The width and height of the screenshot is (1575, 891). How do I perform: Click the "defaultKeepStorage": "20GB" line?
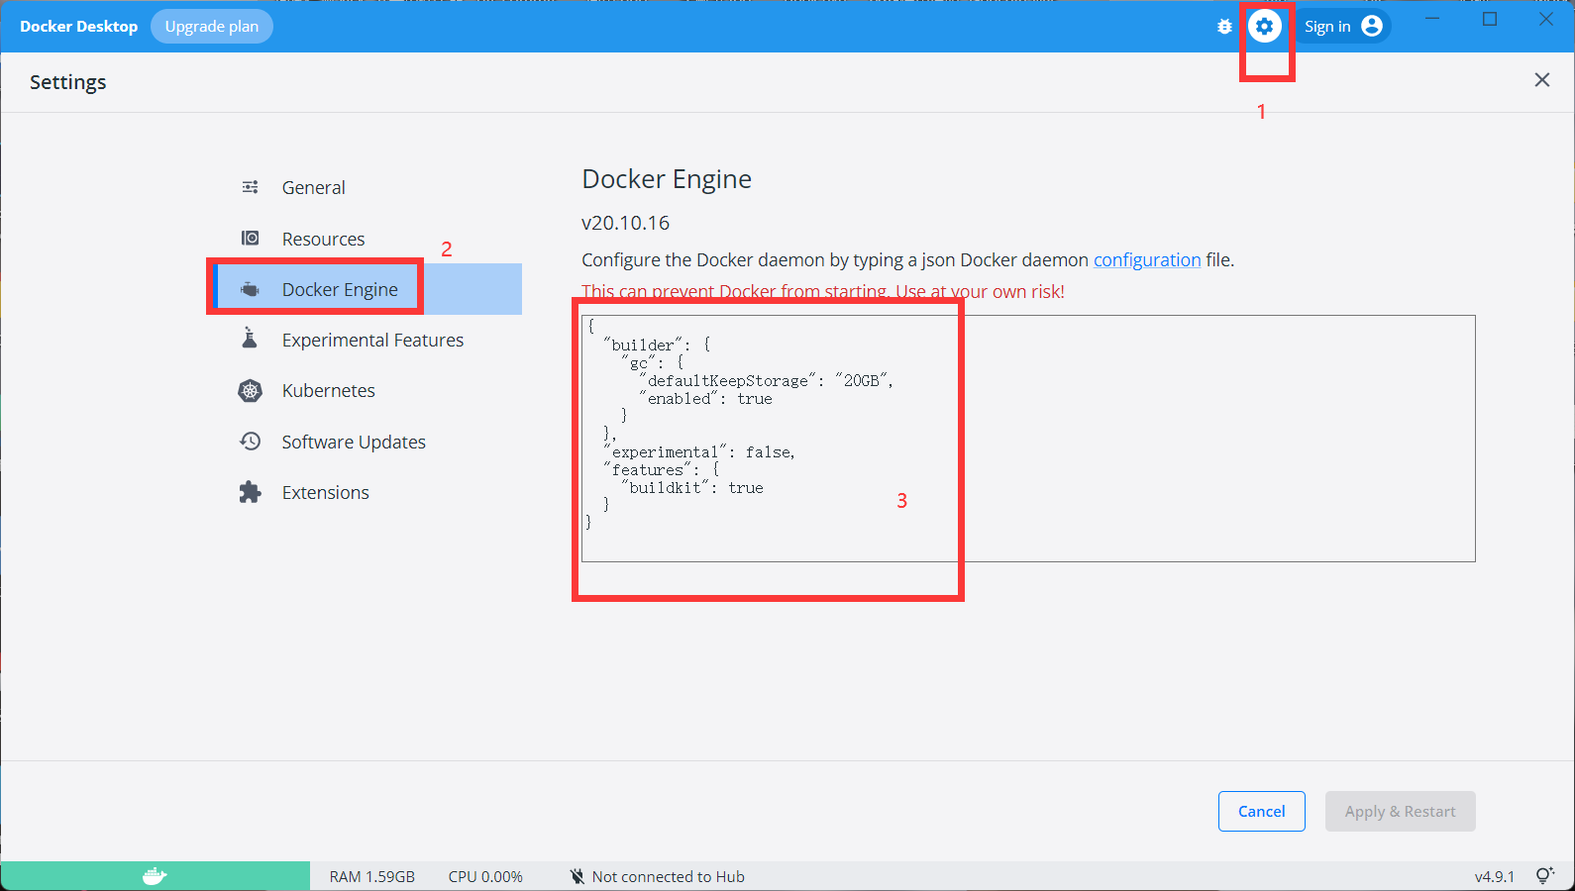(x=766, y=380)
